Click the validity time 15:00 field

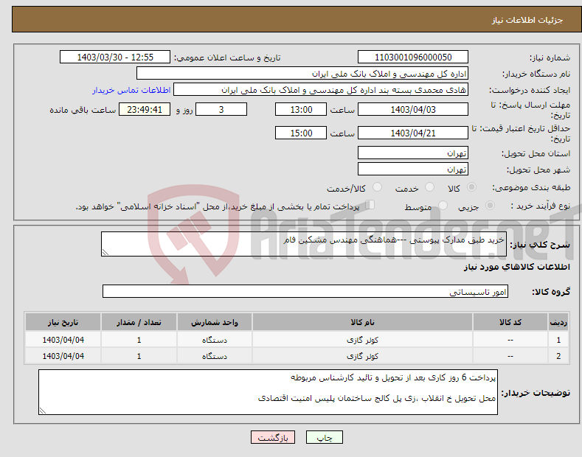click(301, 133)
